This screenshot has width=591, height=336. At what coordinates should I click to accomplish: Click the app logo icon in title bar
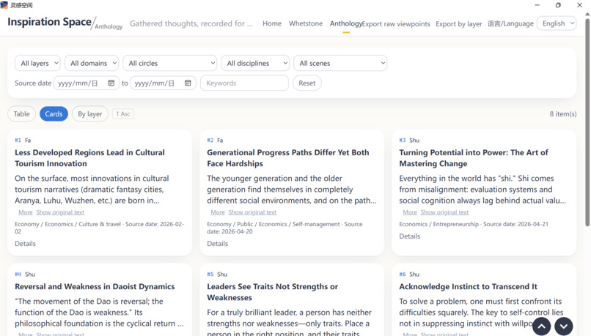4,5
